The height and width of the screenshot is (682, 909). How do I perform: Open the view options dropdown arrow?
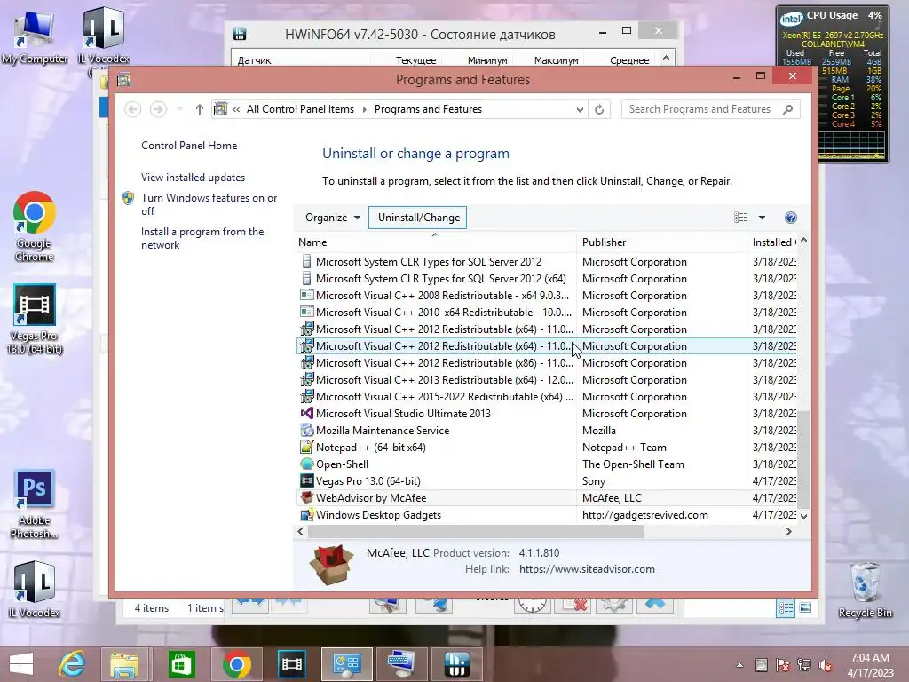[x=762, y=218]
